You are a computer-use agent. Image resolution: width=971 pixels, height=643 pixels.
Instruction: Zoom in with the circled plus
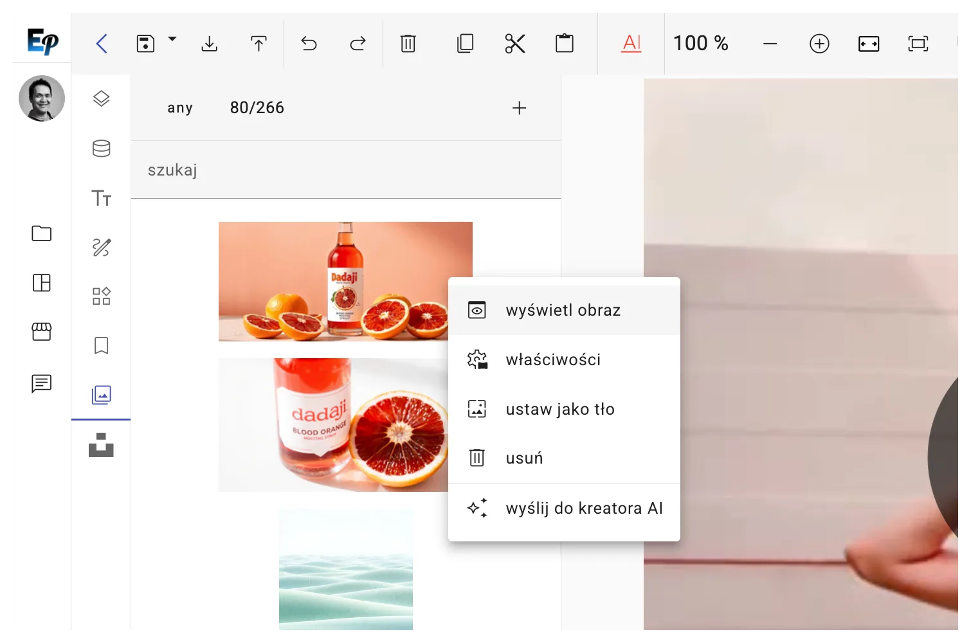(x=819, y=44)
